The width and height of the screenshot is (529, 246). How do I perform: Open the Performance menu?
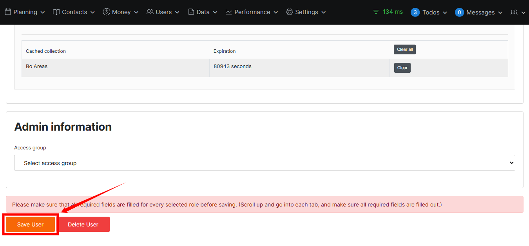[x=252, y=12]
